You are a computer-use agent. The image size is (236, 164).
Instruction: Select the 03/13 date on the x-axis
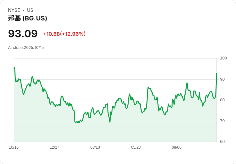(95, 147)
